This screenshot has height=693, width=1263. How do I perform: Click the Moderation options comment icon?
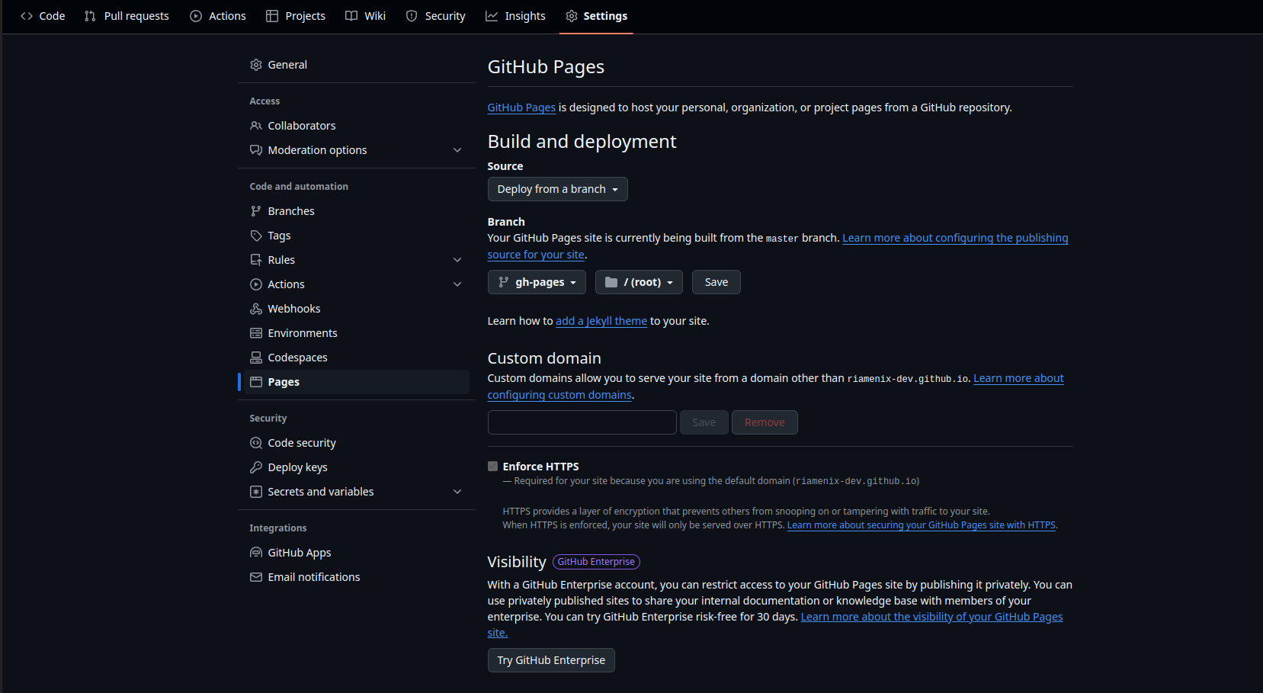coord(256,150)
